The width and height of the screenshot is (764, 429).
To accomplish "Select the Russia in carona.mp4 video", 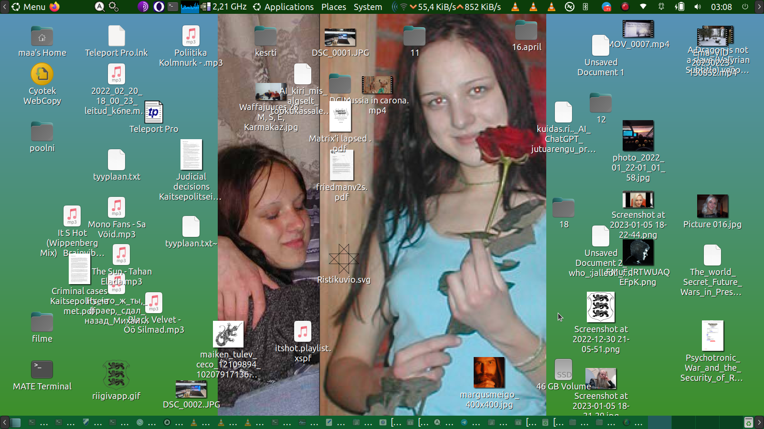I will click(377, 95).
